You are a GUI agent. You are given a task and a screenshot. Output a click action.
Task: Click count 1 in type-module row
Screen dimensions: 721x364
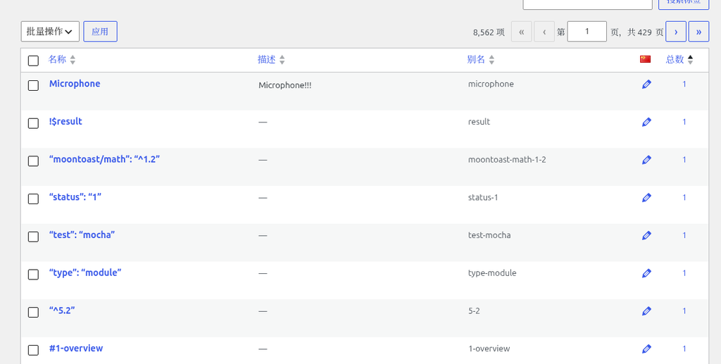coord(684,273)
